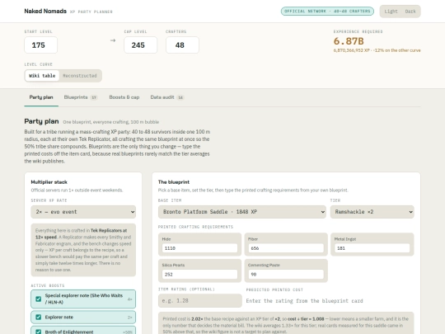Uncheck the Explorer note boost

(x=39, y=317)
